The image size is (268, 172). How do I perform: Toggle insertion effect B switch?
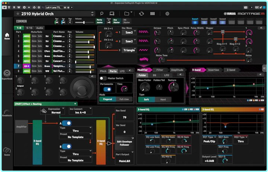[67, 146]
